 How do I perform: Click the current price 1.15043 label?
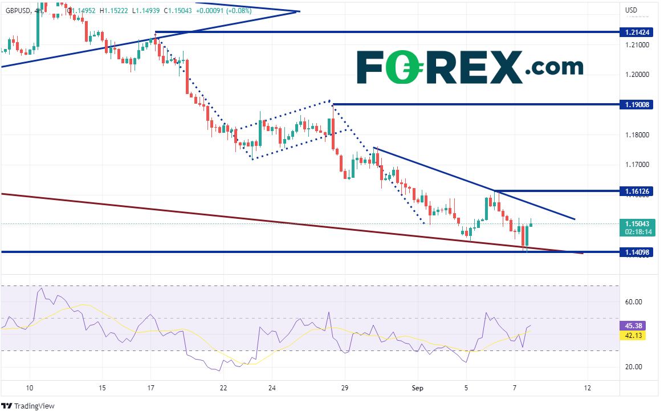[637, 224]
